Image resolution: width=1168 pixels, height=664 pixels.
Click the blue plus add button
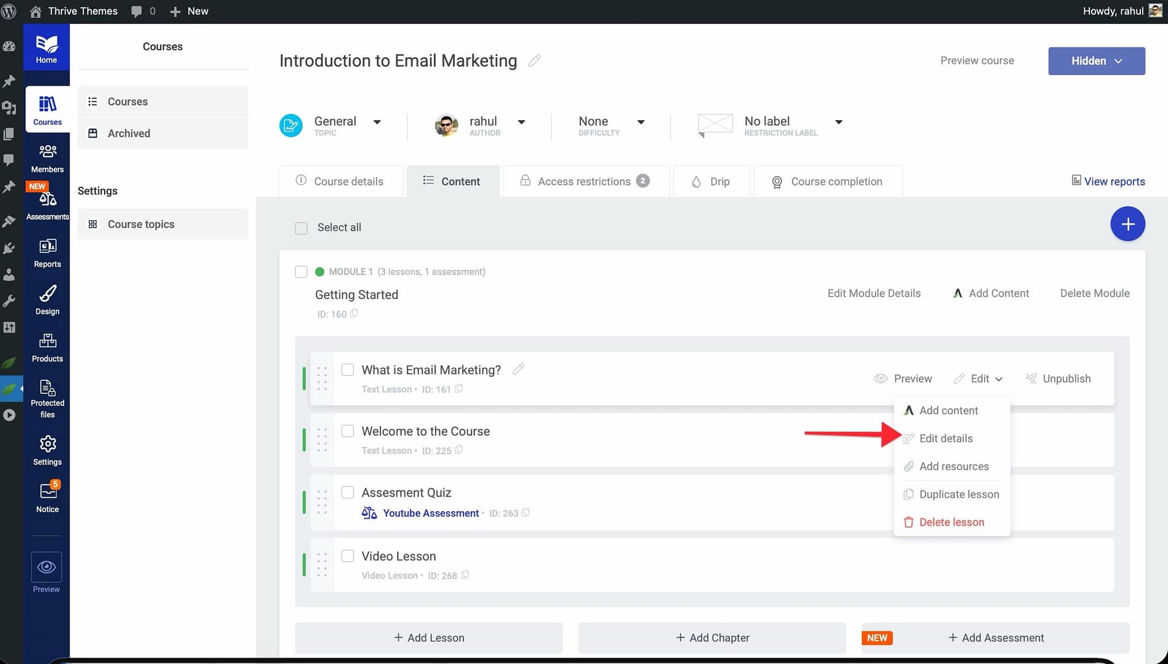1127,224
